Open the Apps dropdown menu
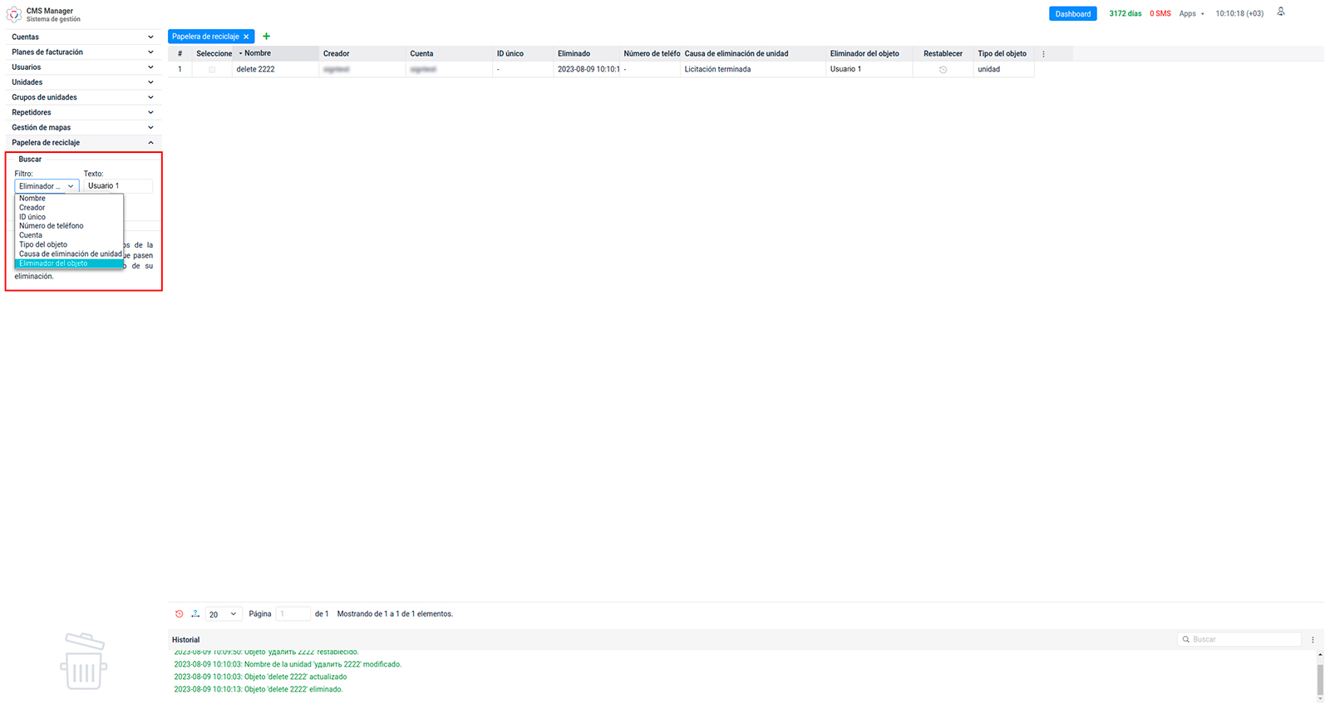Screen dimensions: 1330x709 tap(1190, 14)
